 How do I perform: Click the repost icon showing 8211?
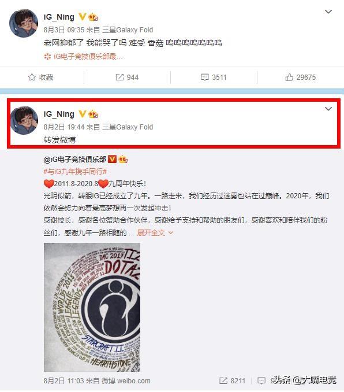(x=223, y=381)
